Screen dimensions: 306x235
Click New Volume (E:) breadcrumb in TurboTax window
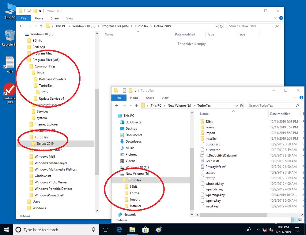click(179, 105)
